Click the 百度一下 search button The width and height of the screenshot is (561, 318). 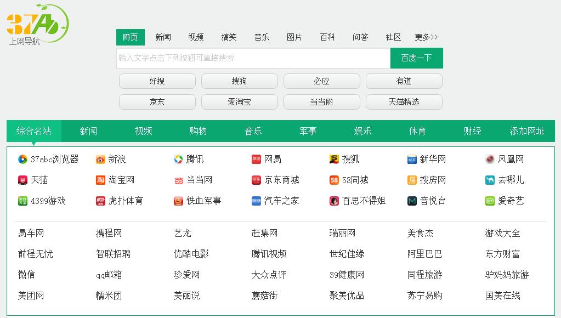click(416, 58)
